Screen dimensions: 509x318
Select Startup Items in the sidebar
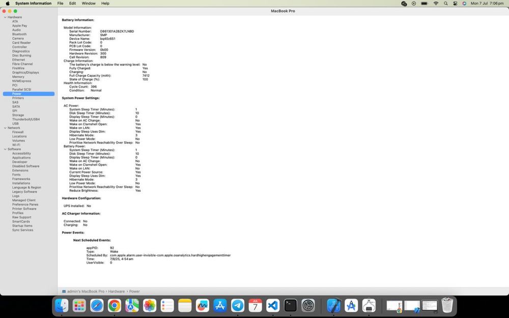(x=22, y=225)
